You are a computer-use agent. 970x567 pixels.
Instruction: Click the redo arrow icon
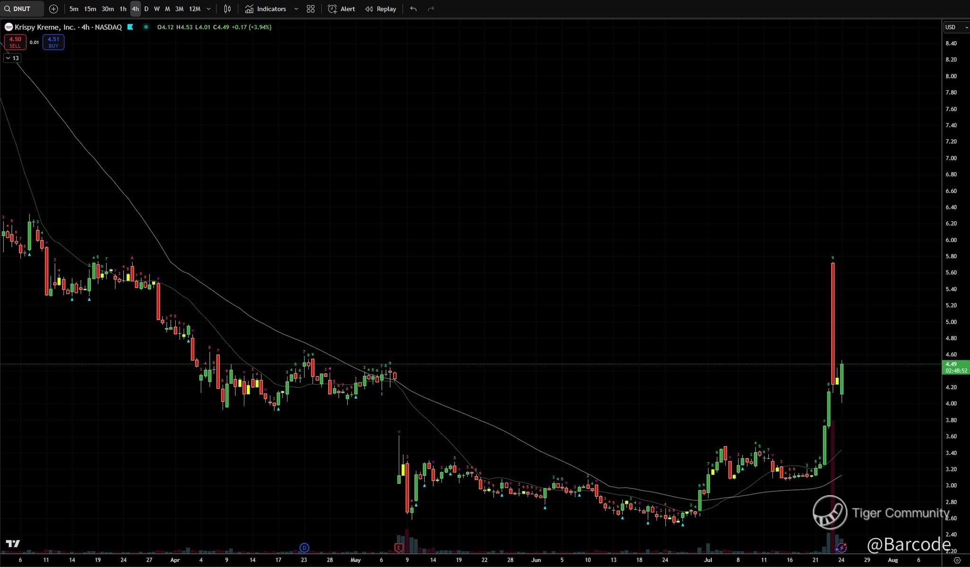coord(431,9)
